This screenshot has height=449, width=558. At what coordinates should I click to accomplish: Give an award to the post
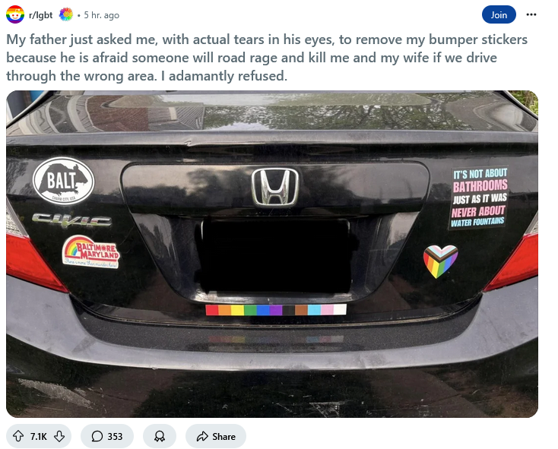(x=160, y=436)
